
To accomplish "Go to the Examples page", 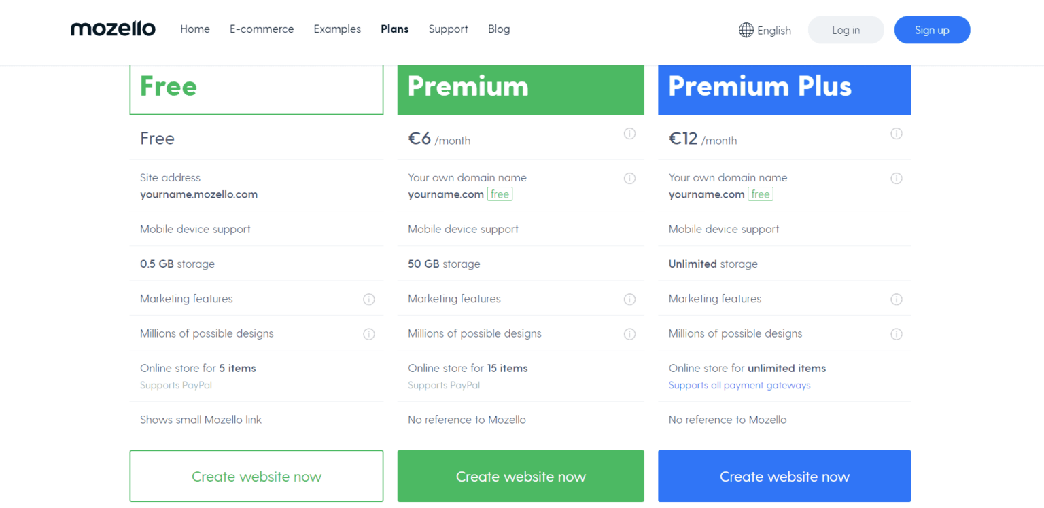I will tap(337, 29).
